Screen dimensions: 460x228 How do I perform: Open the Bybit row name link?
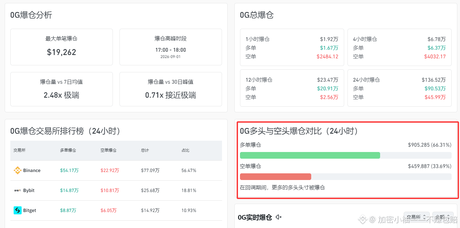(29, 190)
